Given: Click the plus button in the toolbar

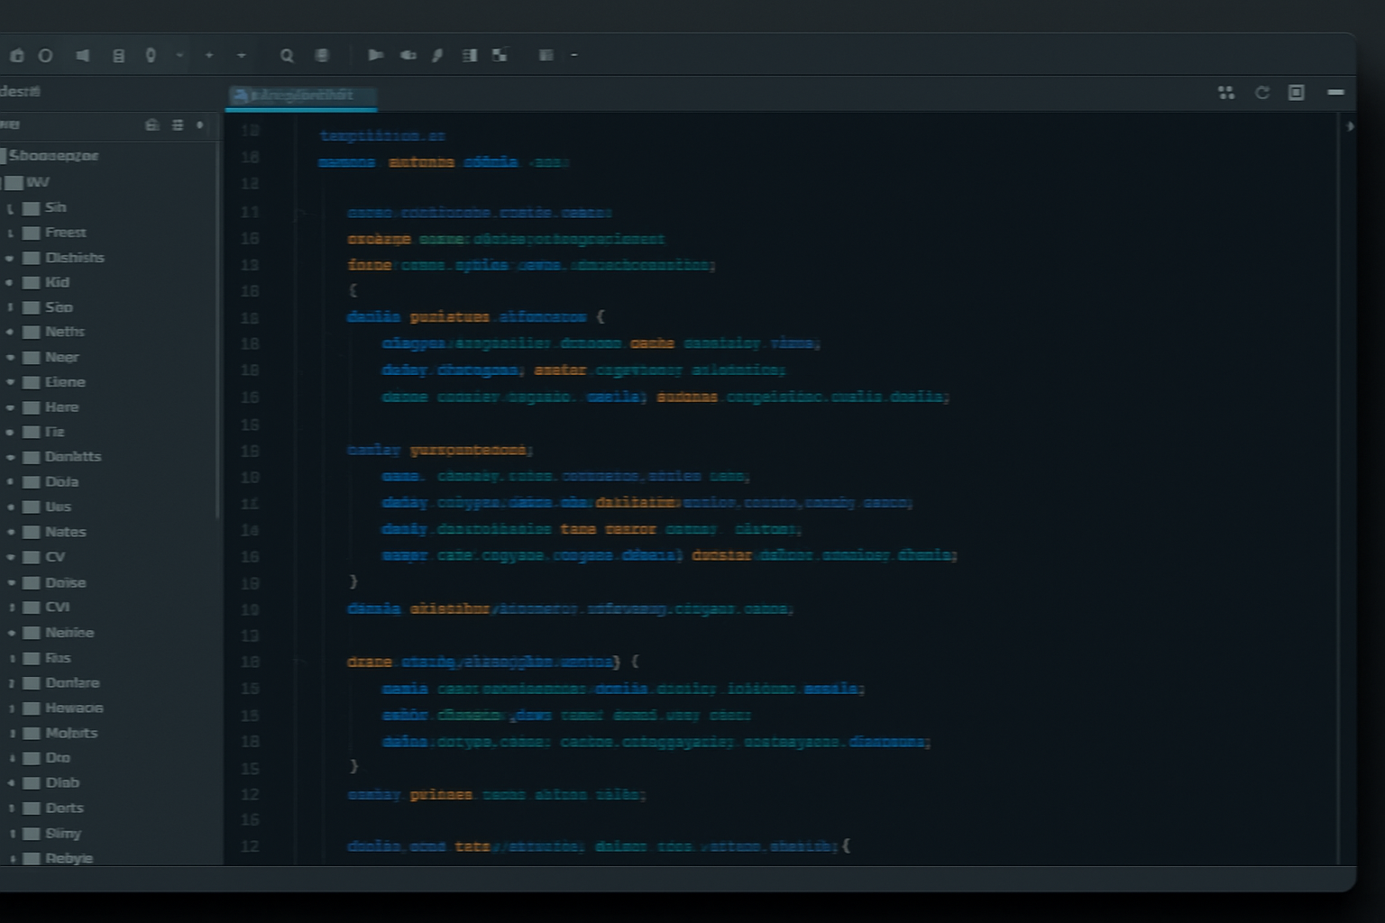Looking at the screenshot, I should (209, 56).
